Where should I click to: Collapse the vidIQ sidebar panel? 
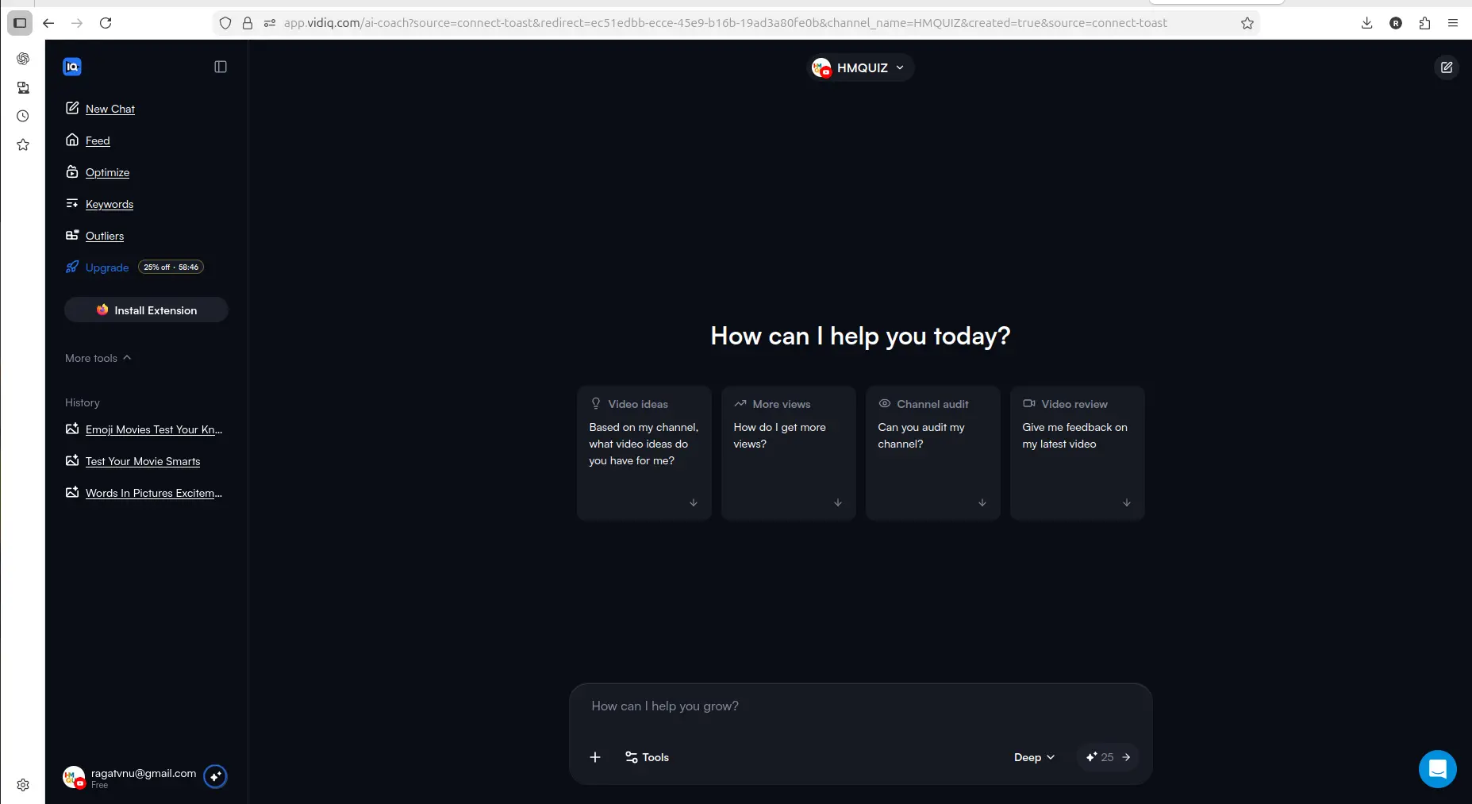[221, 67]
